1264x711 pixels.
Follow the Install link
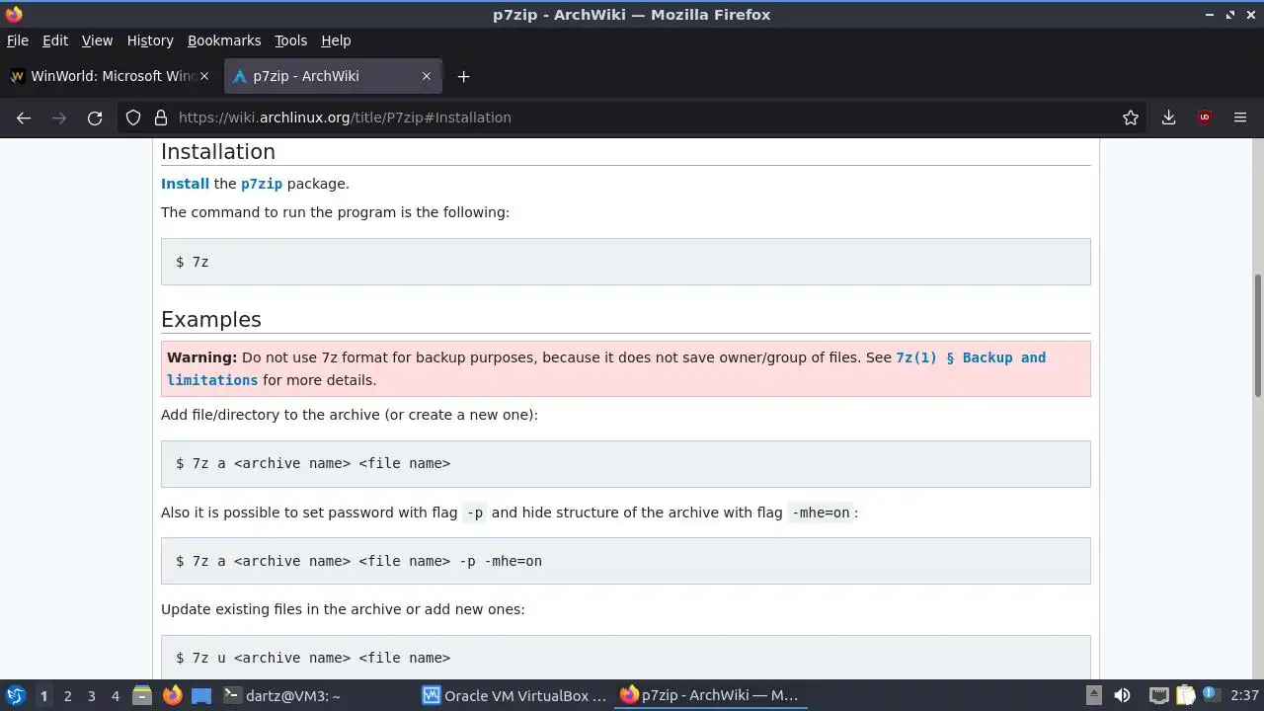(185, 184)
